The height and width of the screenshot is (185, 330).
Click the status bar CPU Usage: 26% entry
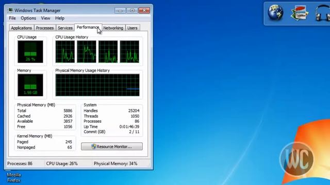click(x=62, y=163)
